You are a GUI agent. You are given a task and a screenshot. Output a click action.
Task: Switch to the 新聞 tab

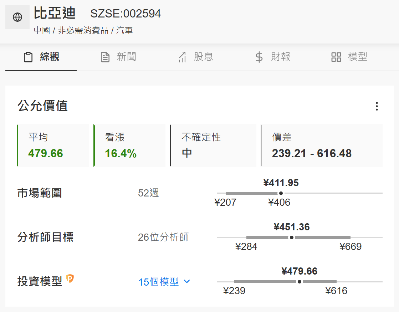[118, 57]
